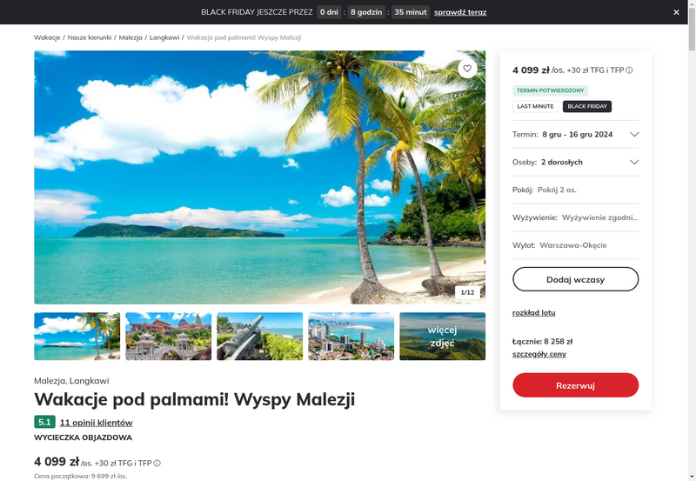Image resolution: width=696 pixels, height=481 pixels.
Task: Add trip to favorites with heart icon
Action: [x=467, y=69]
